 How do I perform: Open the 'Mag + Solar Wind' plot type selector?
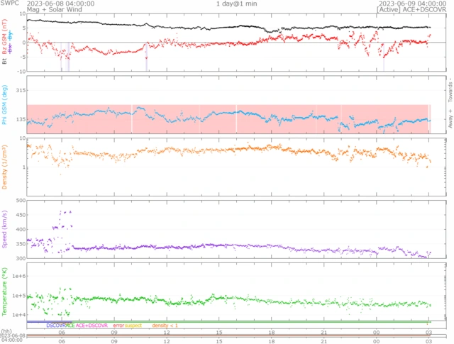(x=53, y=10)
